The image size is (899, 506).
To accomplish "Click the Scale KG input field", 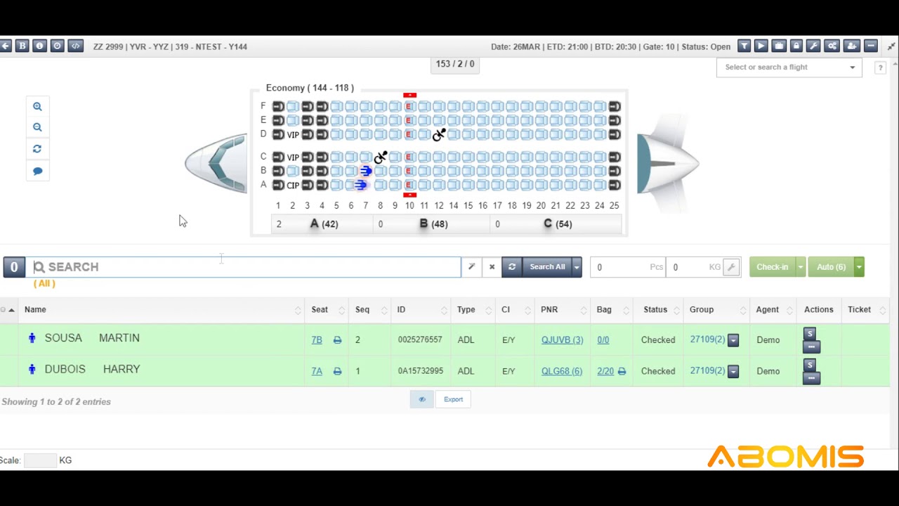I will pyautogui.click(x=39, y=460).
